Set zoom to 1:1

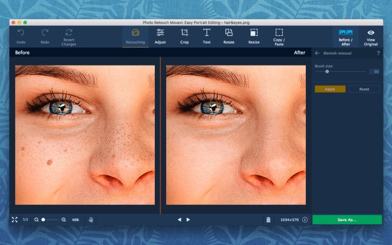(26, 220)
